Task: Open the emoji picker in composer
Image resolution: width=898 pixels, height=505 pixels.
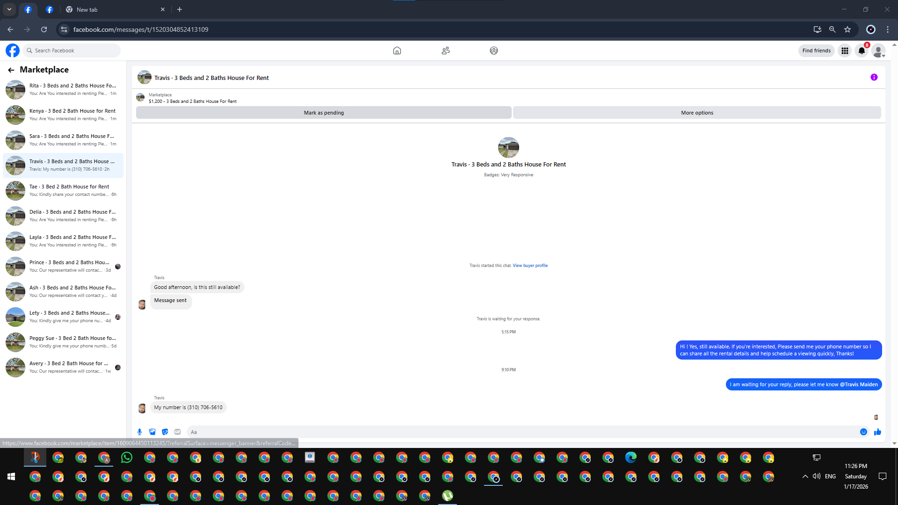Action: point(863,432)
